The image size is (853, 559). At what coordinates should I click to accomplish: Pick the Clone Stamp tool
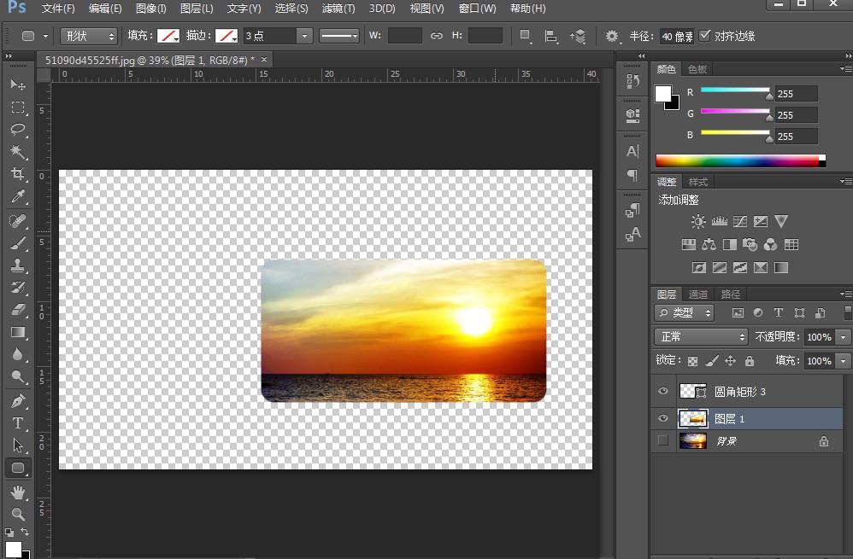click(18, 265)
